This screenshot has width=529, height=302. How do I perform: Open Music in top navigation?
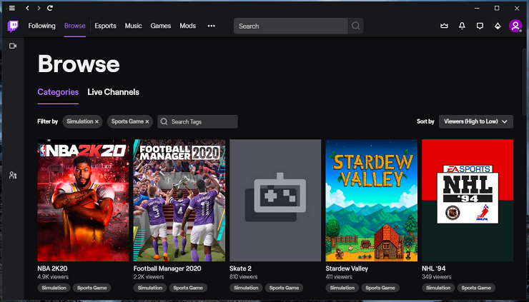pos(133,26)
